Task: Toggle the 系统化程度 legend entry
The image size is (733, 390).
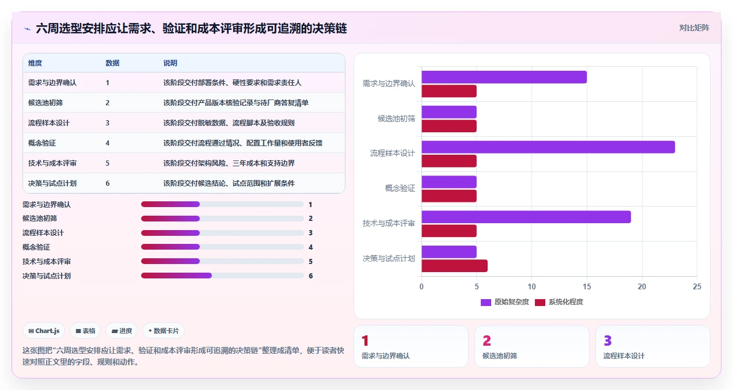Action: (x=559, y=302)
